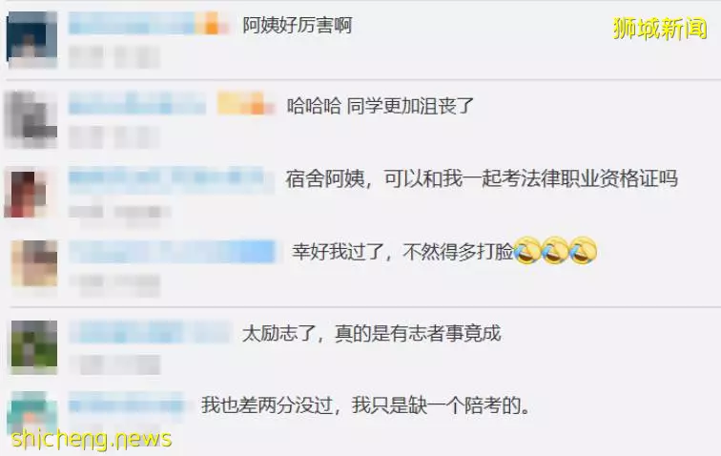
Task: Click blurred username before 幸好我过了
Action: pyautogui.click(x=172, y=252)
